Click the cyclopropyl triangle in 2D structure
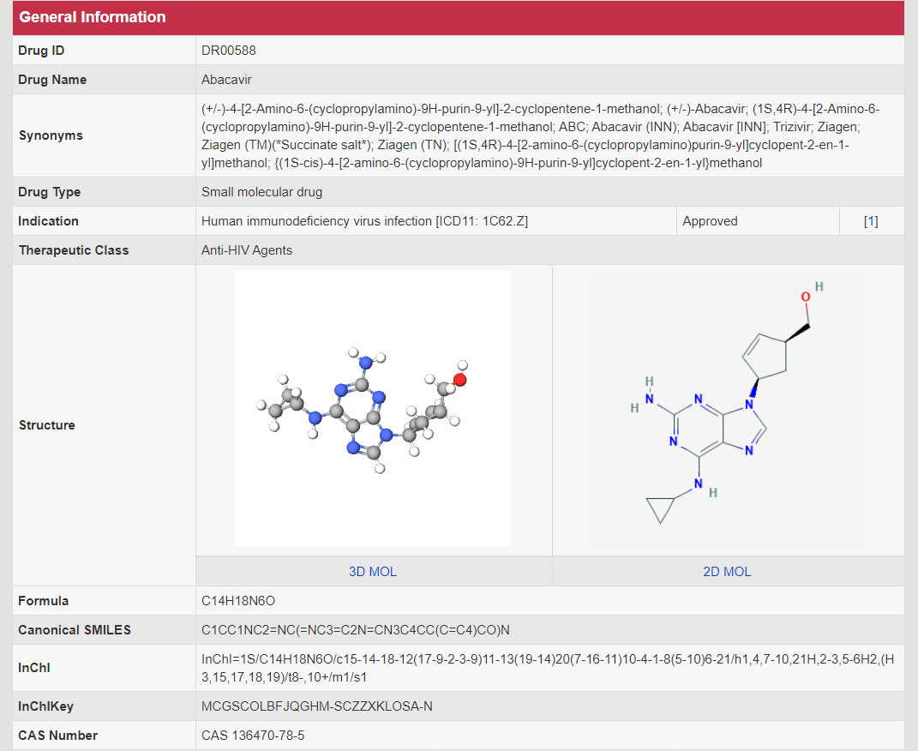918x751 pixels. [x=659, y=511]
